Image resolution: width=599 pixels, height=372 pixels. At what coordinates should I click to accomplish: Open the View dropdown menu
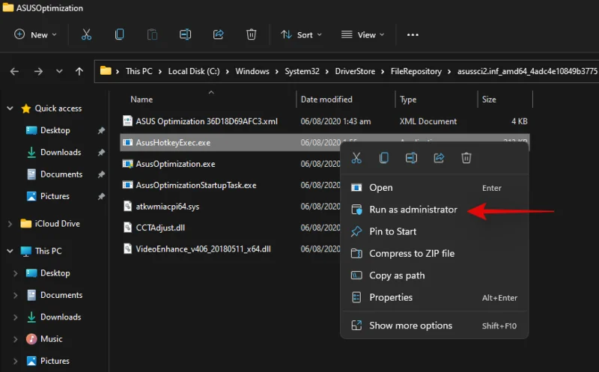[362, 34]
